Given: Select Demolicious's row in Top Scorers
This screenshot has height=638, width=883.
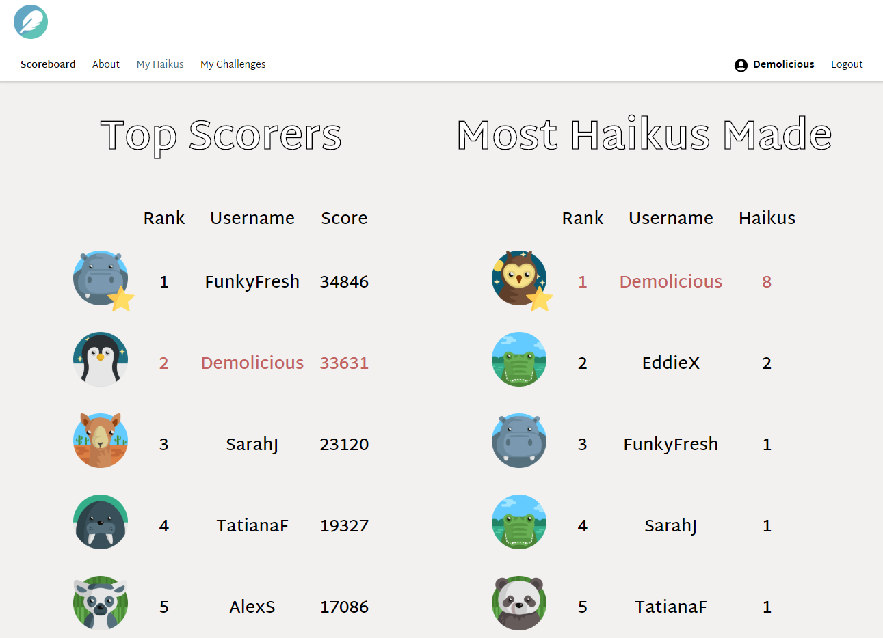Looking at the screenshot, I should tap(252, 363).
